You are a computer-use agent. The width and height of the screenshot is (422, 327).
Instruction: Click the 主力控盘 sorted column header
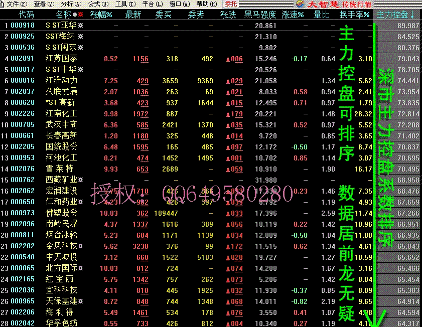click(395, 15)
